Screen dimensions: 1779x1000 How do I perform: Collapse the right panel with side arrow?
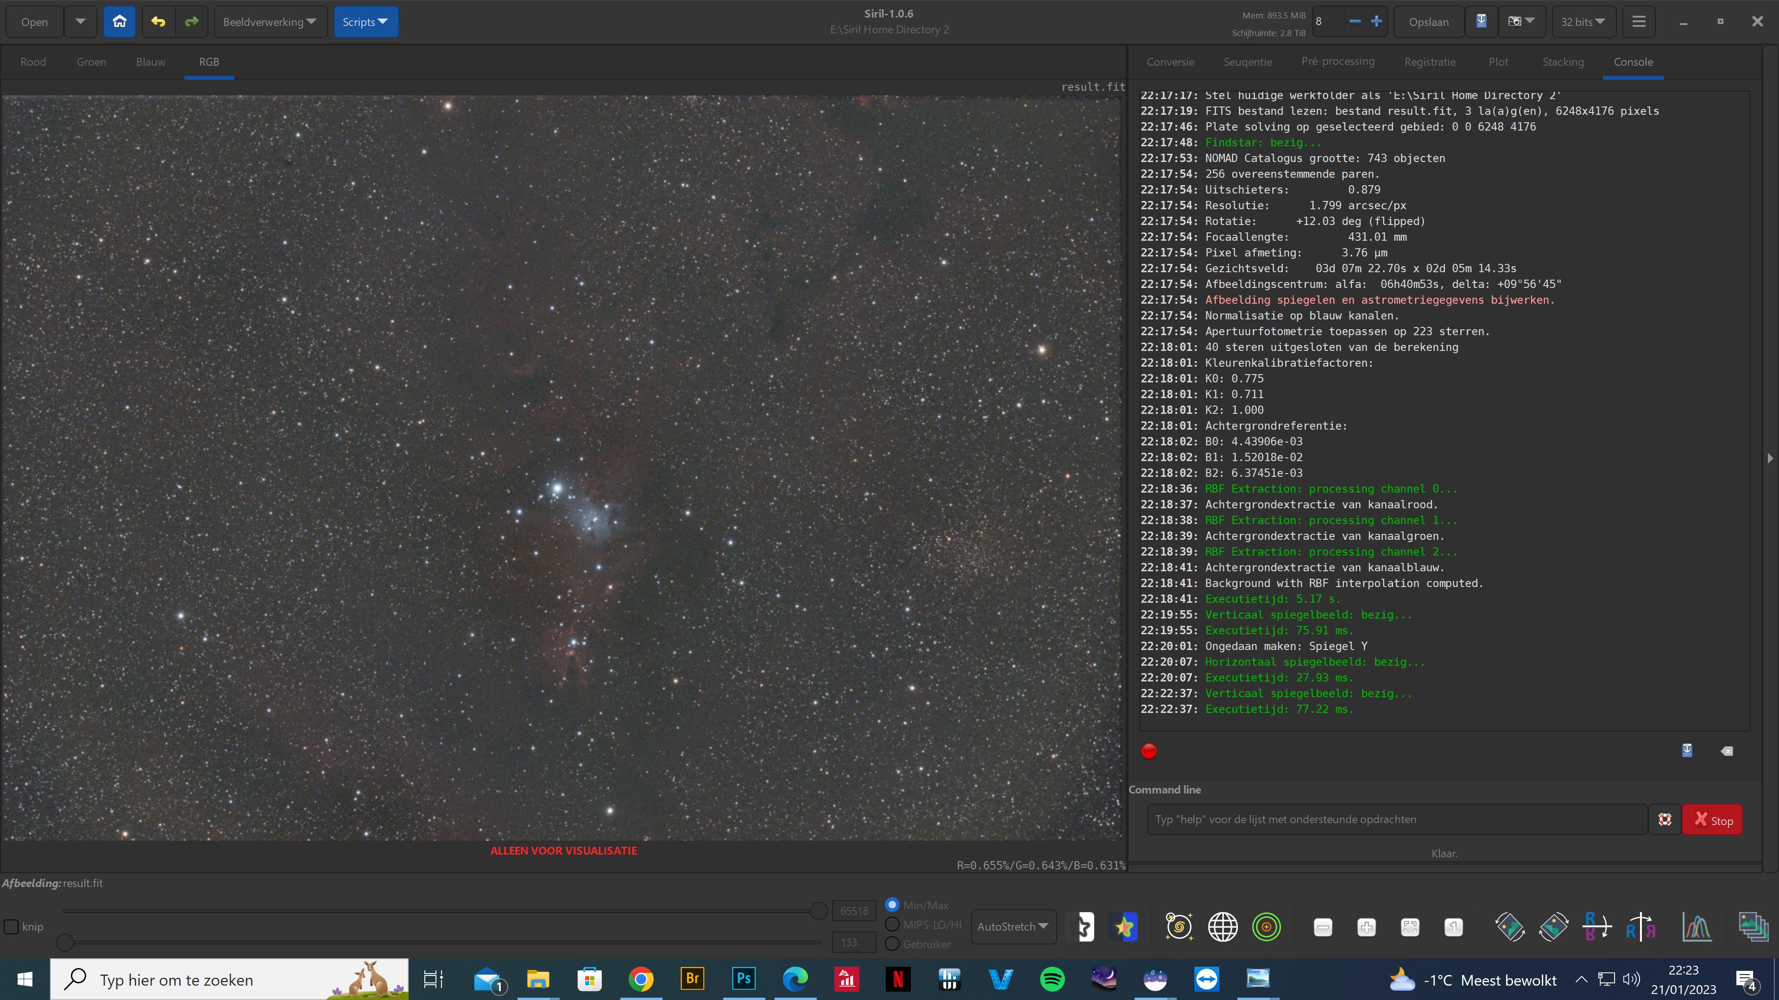click(x=1770, y=457)
